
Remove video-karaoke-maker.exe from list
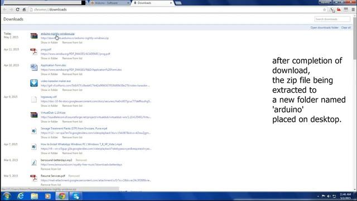[72, 90]
